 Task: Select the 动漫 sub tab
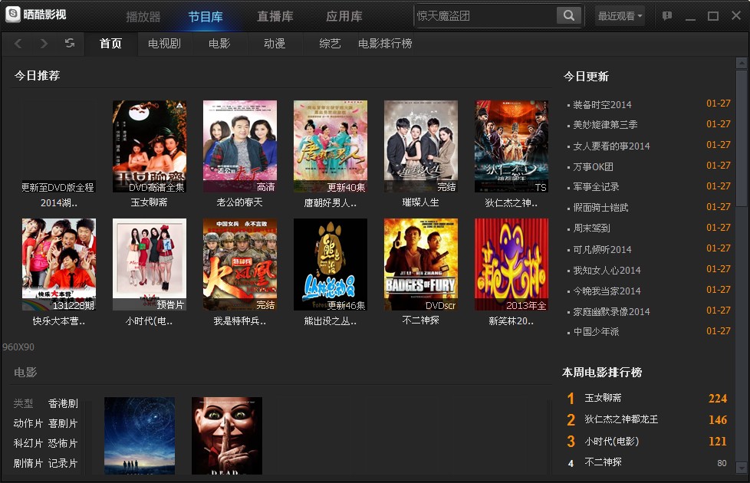click(275, 44)
